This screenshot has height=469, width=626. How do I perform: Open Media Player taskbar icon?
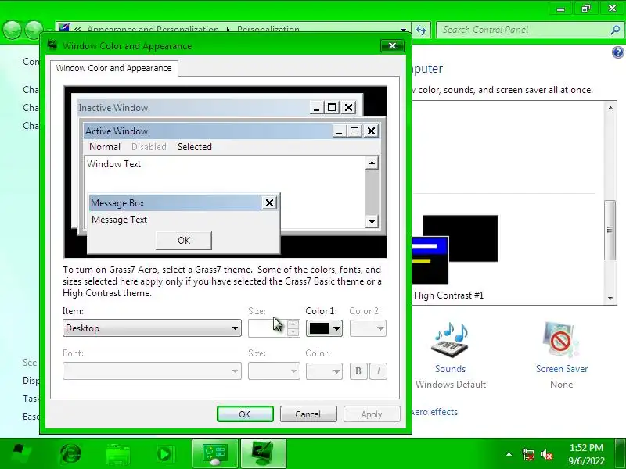pos(164,454)
